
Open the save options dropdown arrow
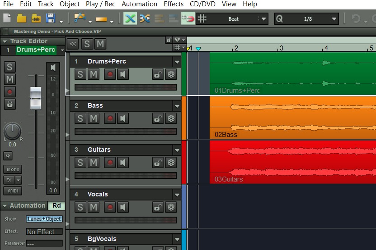click(x=61, y=22)
